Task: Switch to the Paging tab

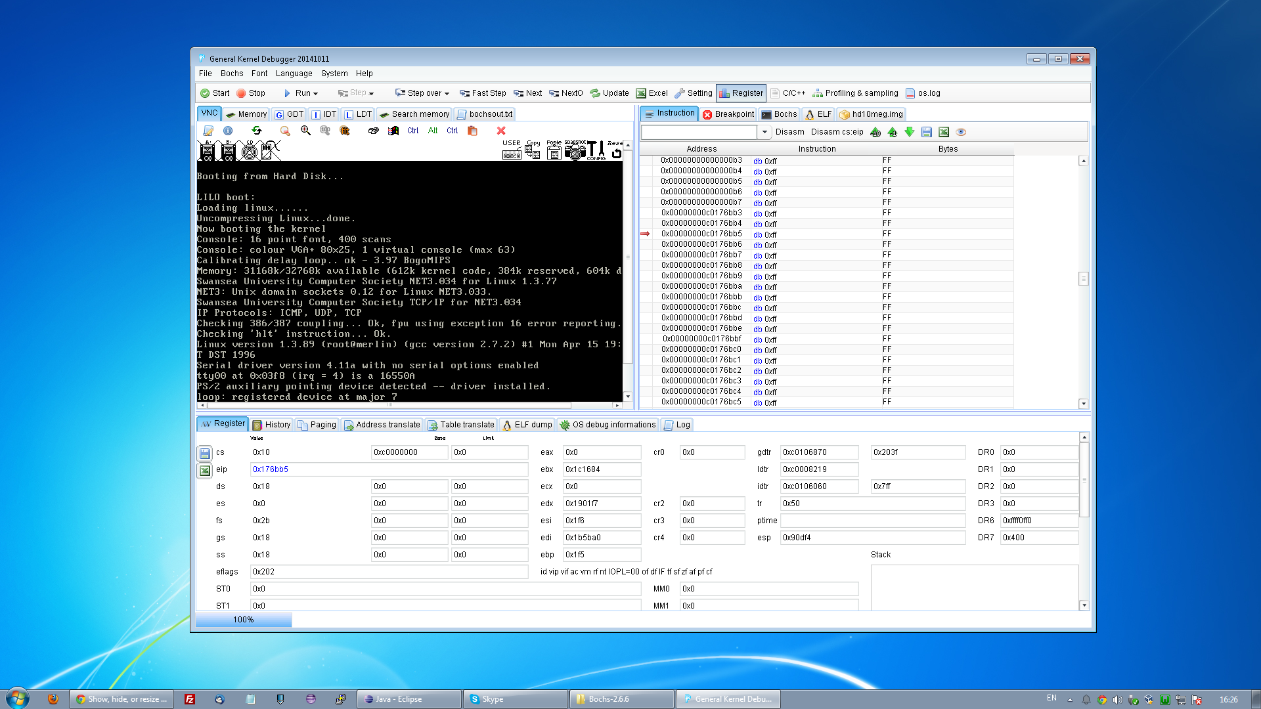Action: tap(317, 425)
